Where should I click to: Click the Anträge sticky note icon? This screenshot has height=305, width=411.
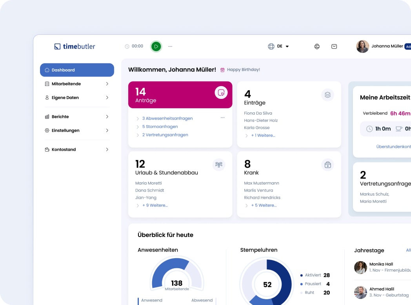pos(221,93)
